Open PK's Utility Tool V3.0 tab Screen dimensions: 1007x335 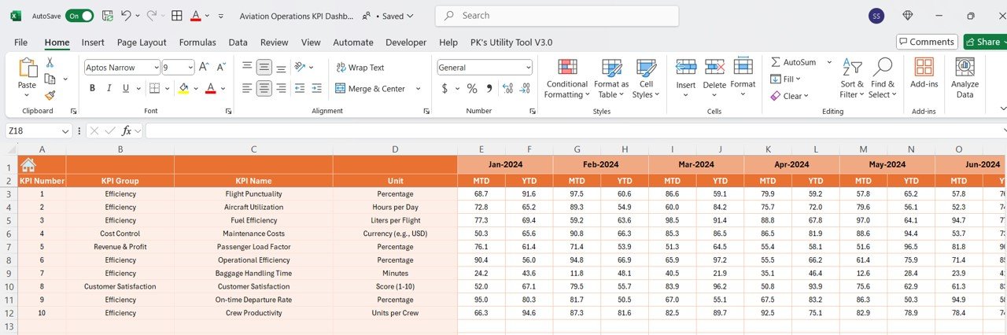click(x=511, y=42)
